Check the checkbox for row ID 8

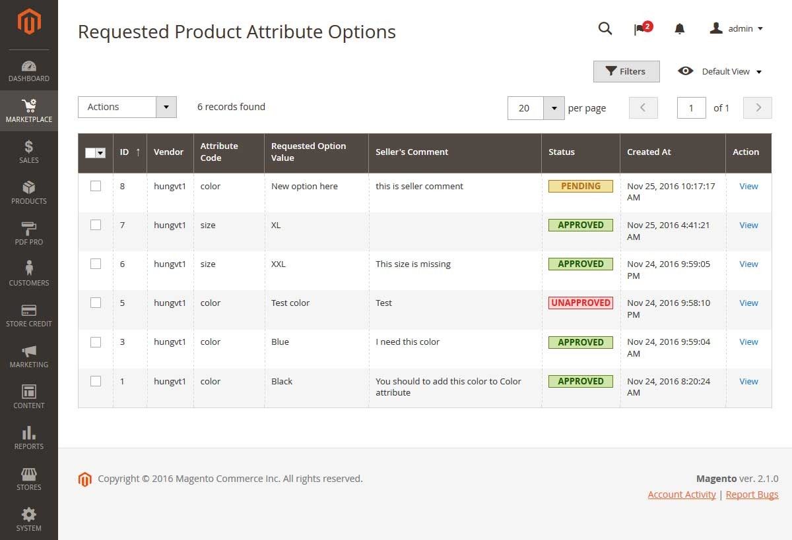tap(95, 186)
